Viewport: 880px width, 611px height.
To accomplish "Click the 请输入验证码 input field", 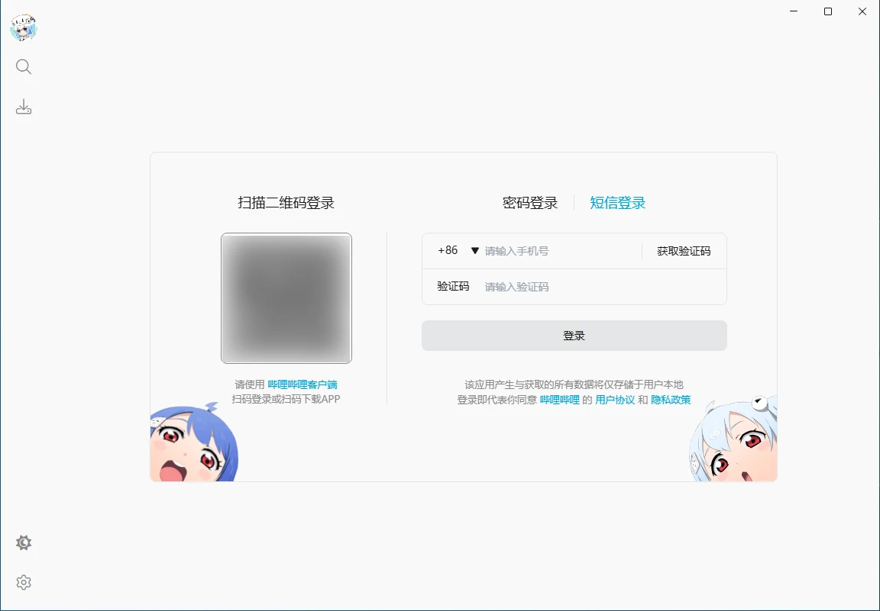I will tap(600, 287).
